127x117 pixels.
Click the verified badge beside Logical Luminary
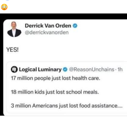click(x=65, y=69)
